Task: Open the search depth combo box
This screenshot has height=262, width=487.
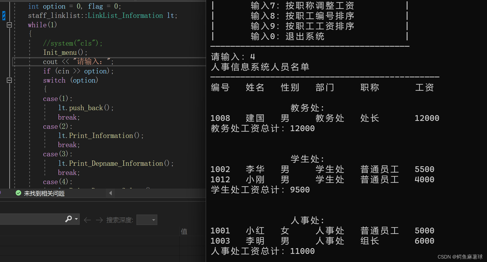Action: pyautogui.click(x=147, y=220)
